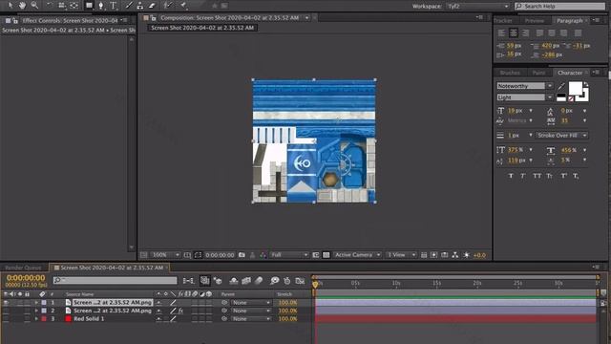Right align text in Paragraph panel
This screenshot has height=344, width=611.
tap(526, 33)
